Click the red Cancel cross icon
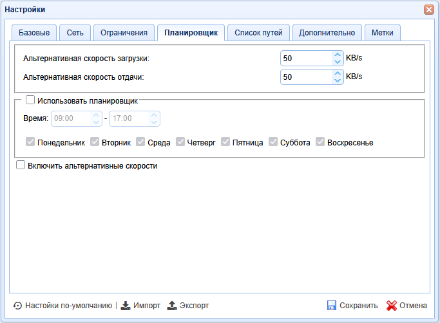Image resolution: width=440 pixels, height=323 pixels. coord(391,306)
